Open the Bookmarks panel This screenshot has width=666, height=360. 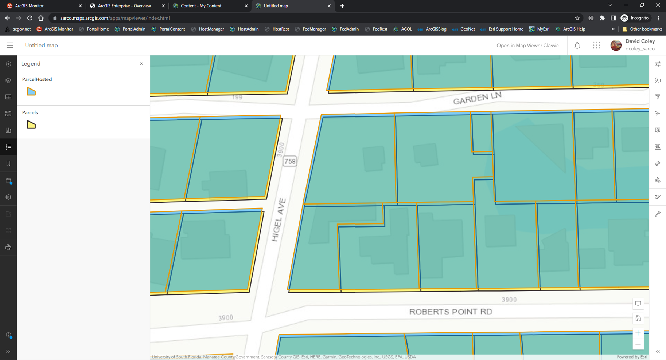[9, 163]
